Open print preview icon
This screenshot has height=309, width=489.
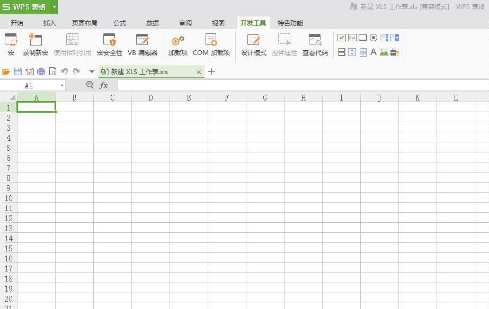53,71
